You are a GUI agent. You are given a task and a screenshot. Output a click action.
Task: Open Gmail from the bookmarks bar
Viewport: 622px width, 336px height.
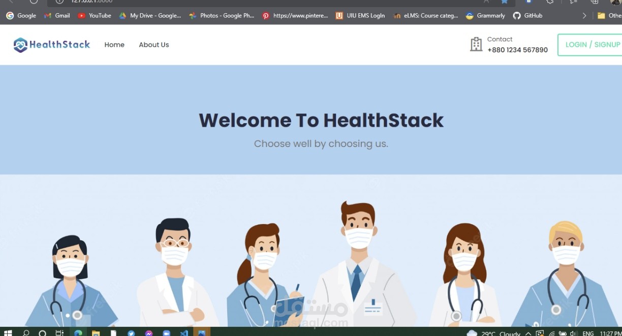point(56,16)
